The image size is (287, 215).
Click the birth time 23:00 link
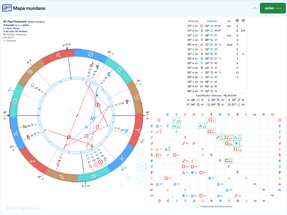coord(26,25)
